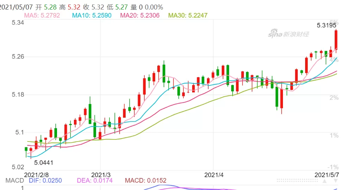
Task: Grab the dotted drag handle above MACD panel
Action: (x=297, y=181)
